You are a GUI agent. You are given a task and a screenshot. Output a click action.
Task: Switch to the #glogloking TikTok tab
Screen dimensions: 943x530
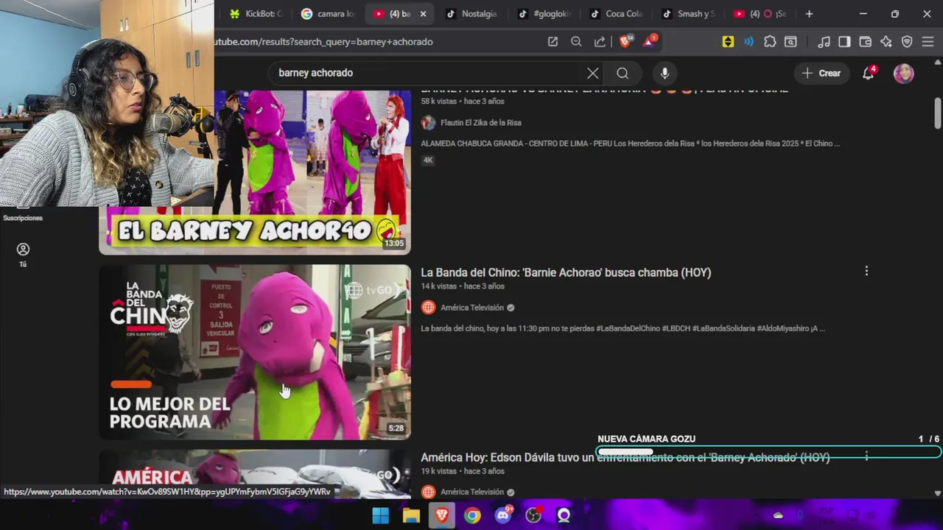coord(544,14)
